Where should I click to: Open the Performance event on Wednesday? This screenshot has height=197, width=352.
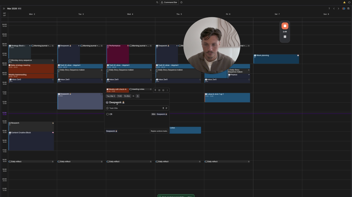118,54
